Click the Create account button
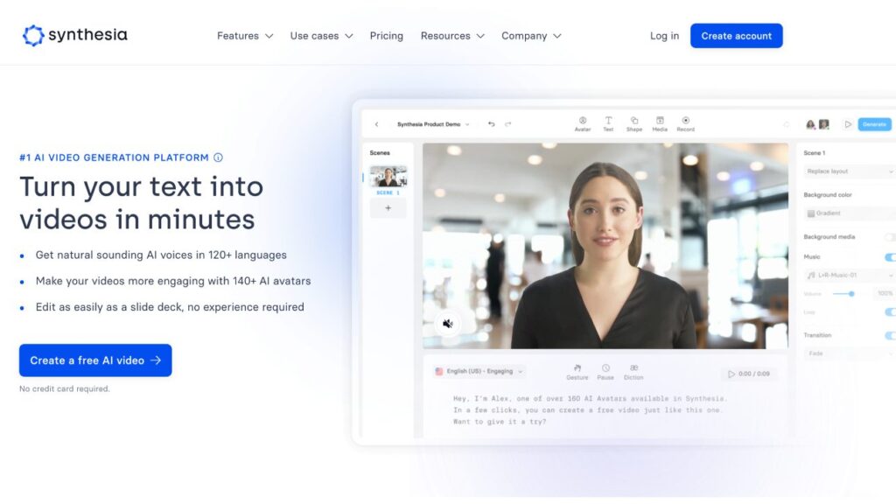Image resolution: width=896 pixels, height=504 pixels. click(x=736, y=36)
